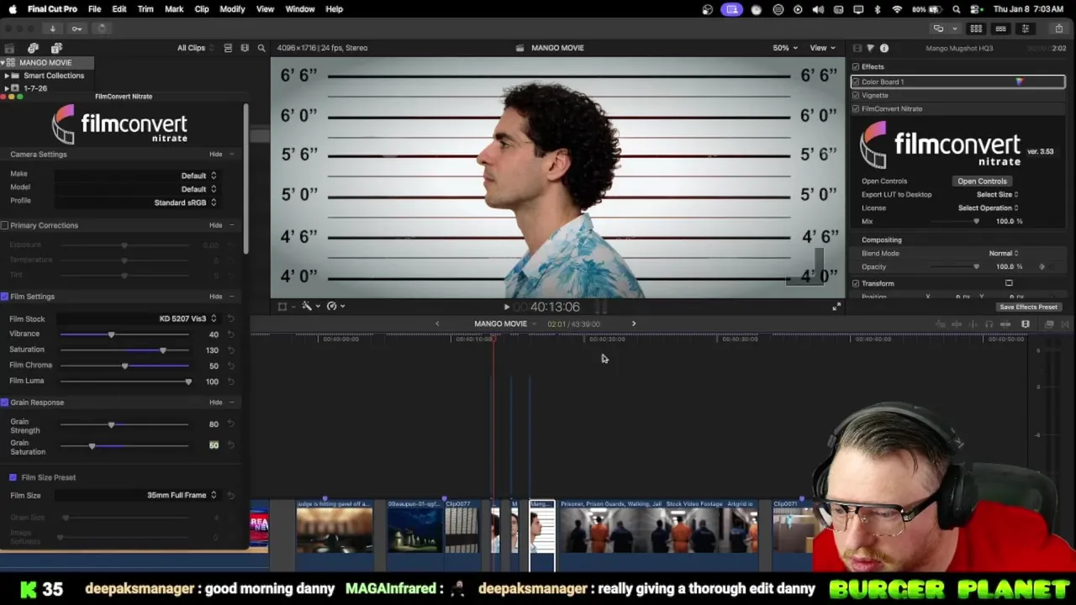This screenshot has width=1076, height=605.
Task: Disable the Vignette effect checkbox
Action: (856, 95)
